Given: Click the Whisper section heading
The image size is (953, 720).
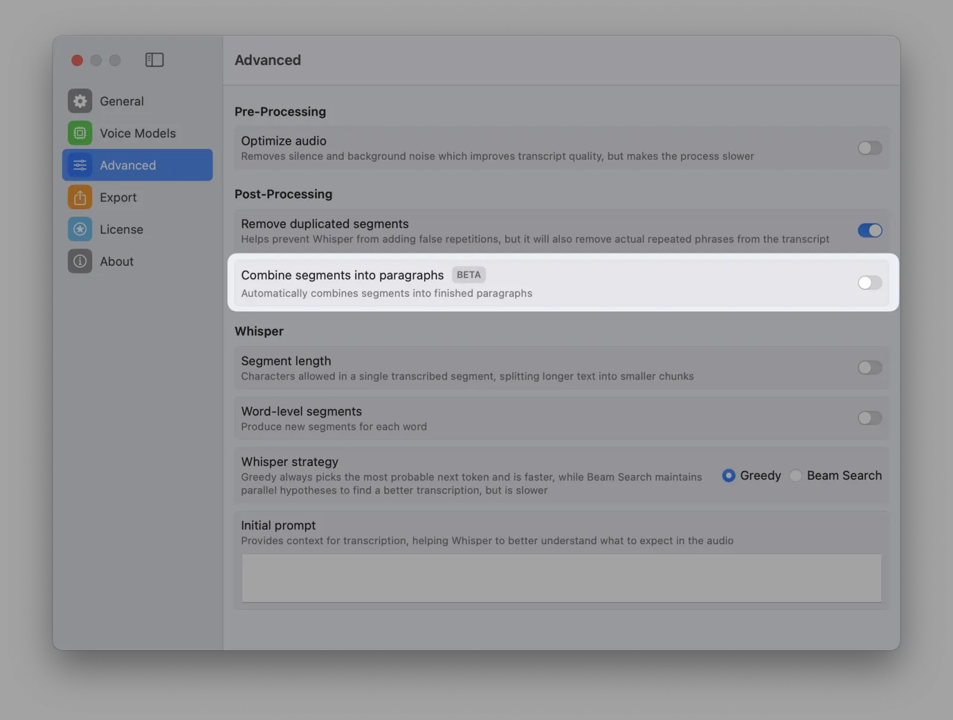Looking at the screenshot, I should [x=259, y=331].
